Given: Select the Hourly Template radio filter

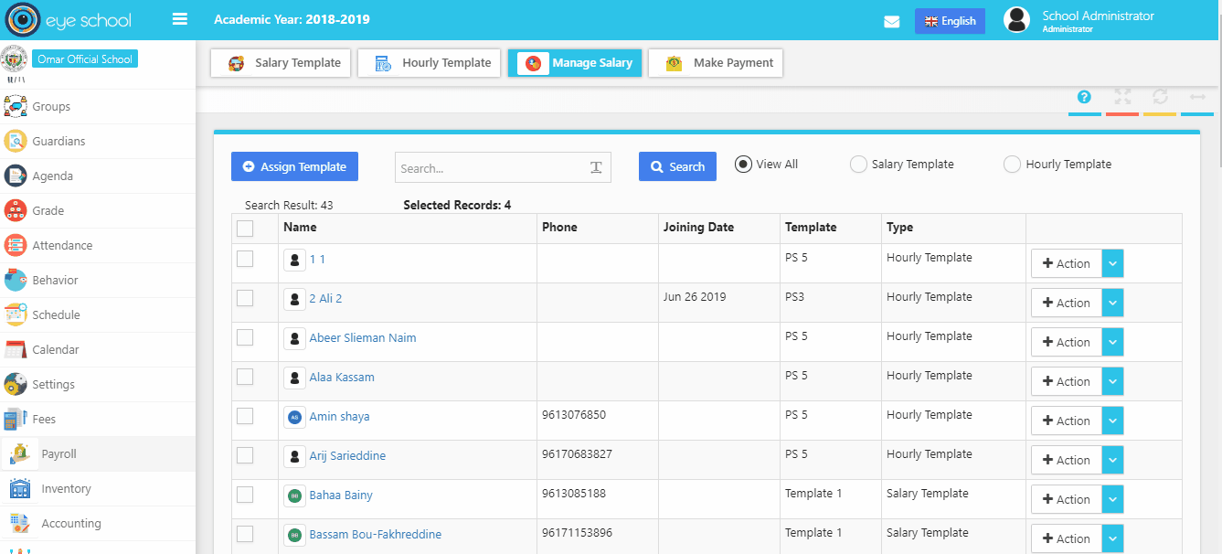Looking at the screenshot, I should (x=1012, y=165).
